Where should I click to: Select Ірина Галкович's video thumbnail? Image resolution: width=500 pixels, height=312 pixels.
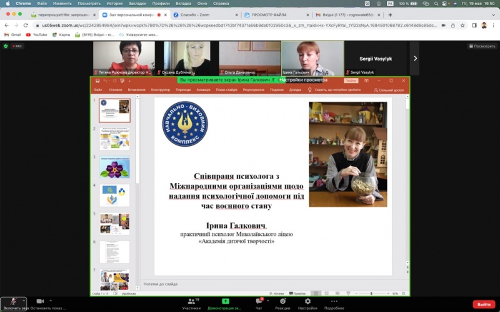pyautogui.click(x=312, y=57)
